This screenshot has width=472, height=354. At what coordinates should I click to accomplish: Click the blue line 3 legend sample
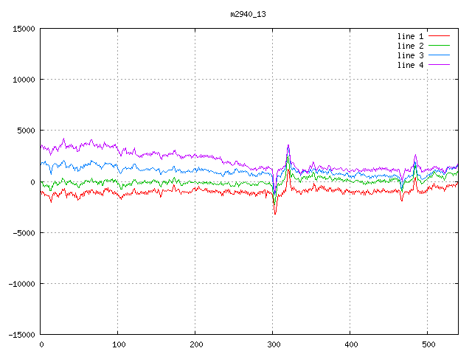coord(440,55)
